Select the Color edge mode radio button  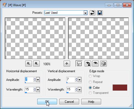click(x=90, y=88)
